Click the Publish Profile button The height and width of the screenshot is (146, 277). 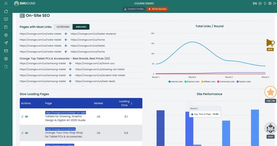(133, 9)
